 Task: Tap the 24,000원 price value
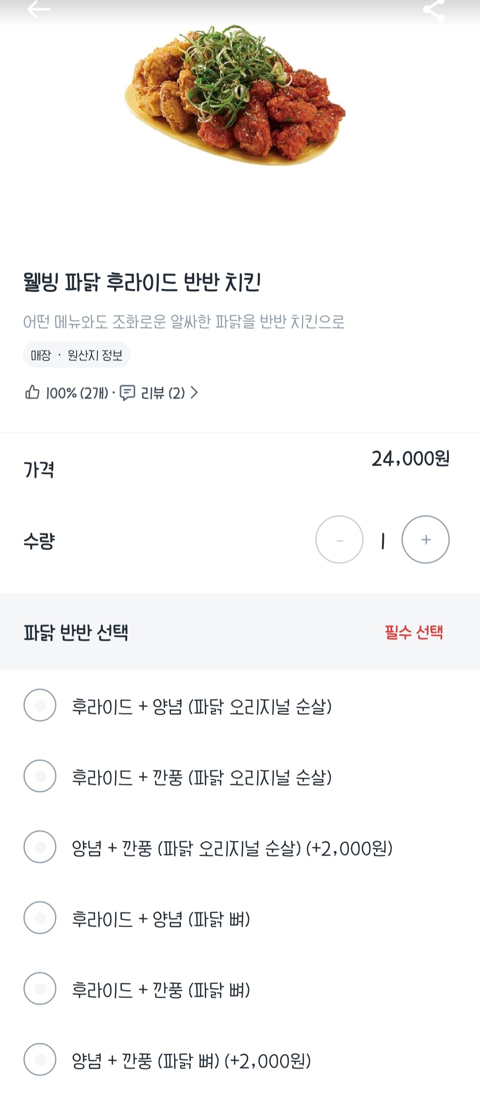pyautogui.click(x=410, y=459)
